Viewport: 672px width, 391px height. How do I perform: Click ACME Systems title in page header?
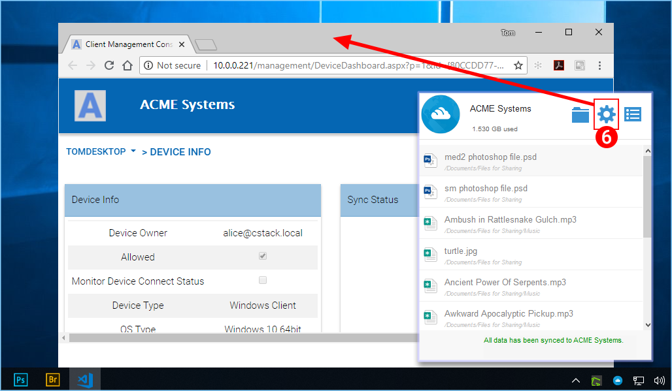(x=188, y=104)
